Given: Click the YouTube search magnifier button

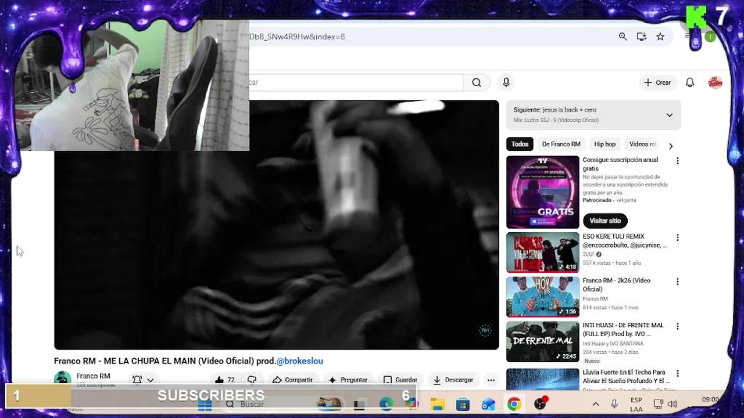Looking at the screenshot, I should tap(477, 82).
